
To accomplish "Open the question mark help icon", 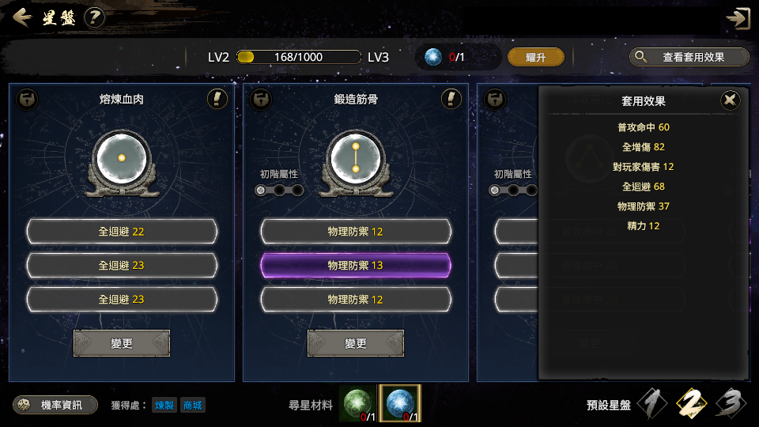I will pos(94,18).
